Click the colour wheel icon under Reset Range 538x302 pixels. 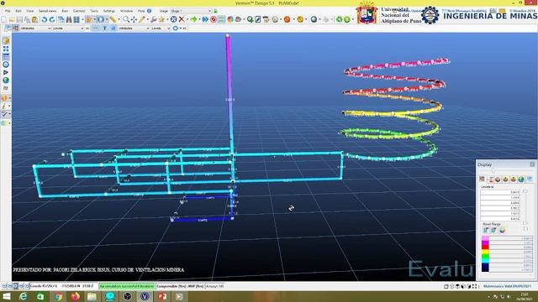click(502, 230)
